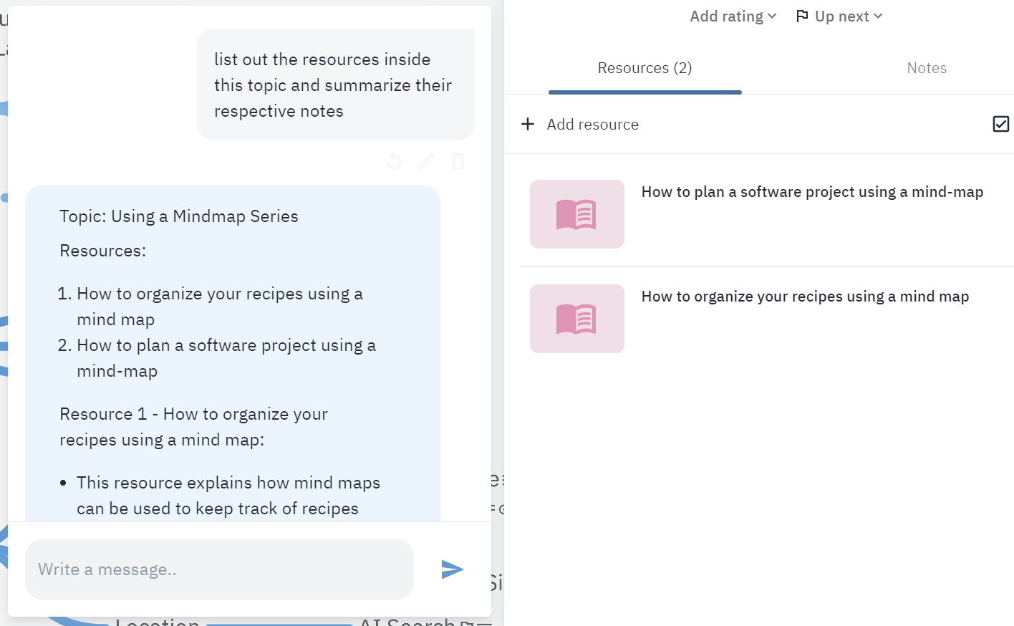Click the faded delete message trash icon
This screenshot has height=626, width=1014.
coord(458,161)
